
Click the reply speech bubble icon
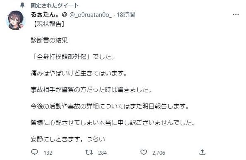34,152
